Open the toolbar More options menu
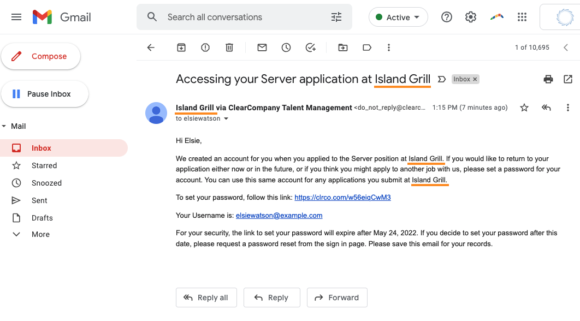The image size is (580, 321). (x=389, y=47)
